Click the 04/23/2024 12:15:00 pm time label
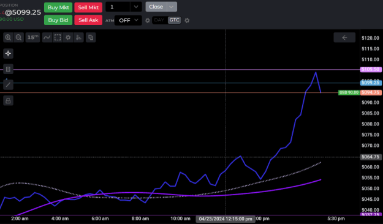 click(x=226, y=219)
